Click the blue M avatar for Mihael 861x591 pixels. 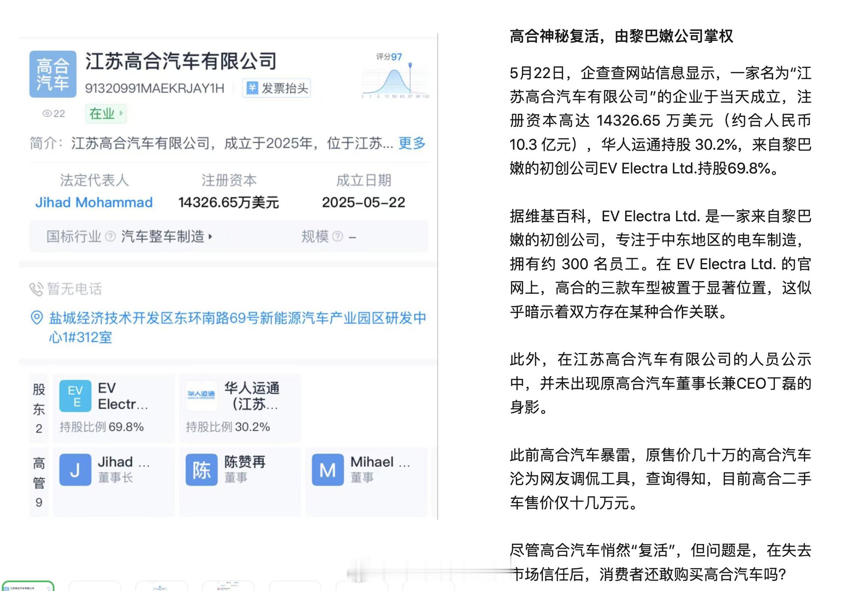click(328, 470)
